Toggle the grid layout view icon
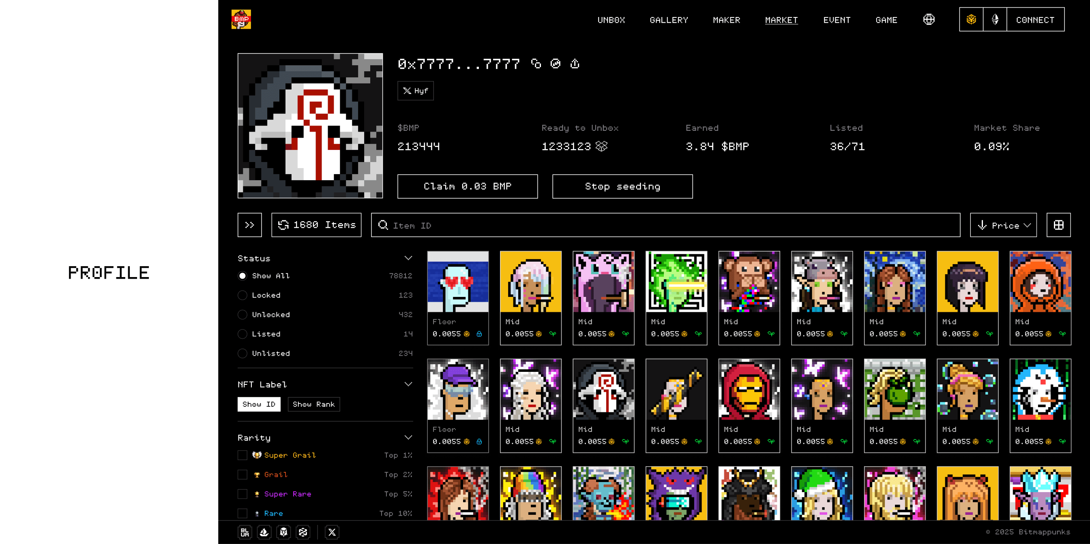The image size is (1090, 544). [x=1058, y=225]
